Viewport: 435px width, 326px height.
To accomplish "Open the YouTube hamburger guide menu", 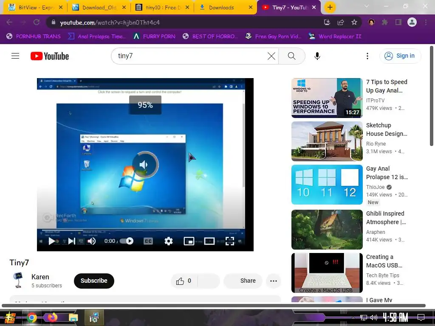I will coord(15,56).
